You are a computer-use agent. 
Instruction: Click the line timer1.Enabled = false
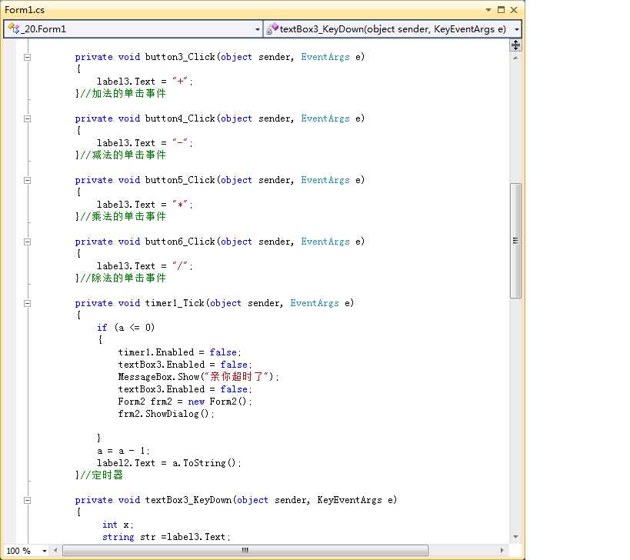[x=179, y=352]
